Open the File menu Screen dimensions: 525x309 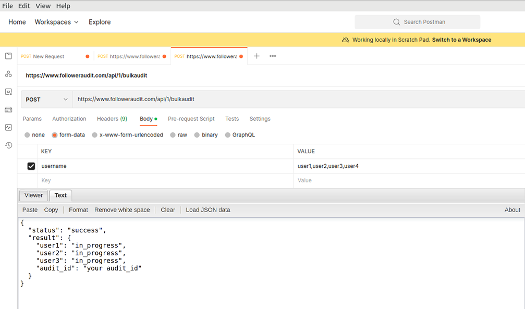coord(7,6)
